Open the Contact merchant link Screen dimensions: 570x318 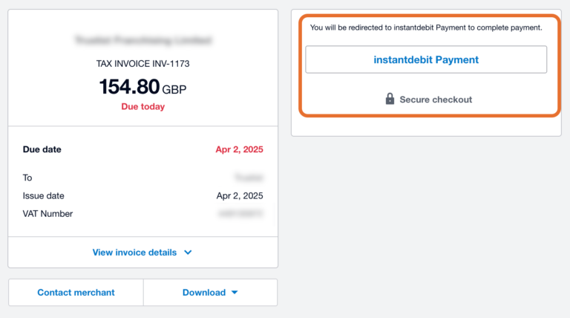click(x=76, y=293)
